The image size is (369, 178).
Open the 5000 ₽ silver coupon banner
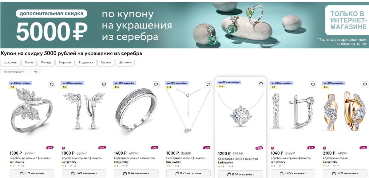tap(184, 25)
